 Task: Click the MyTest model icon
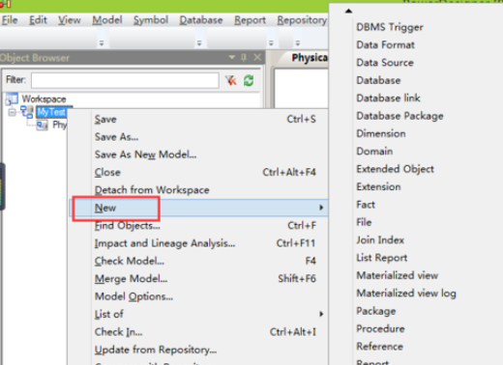point(27,112)
